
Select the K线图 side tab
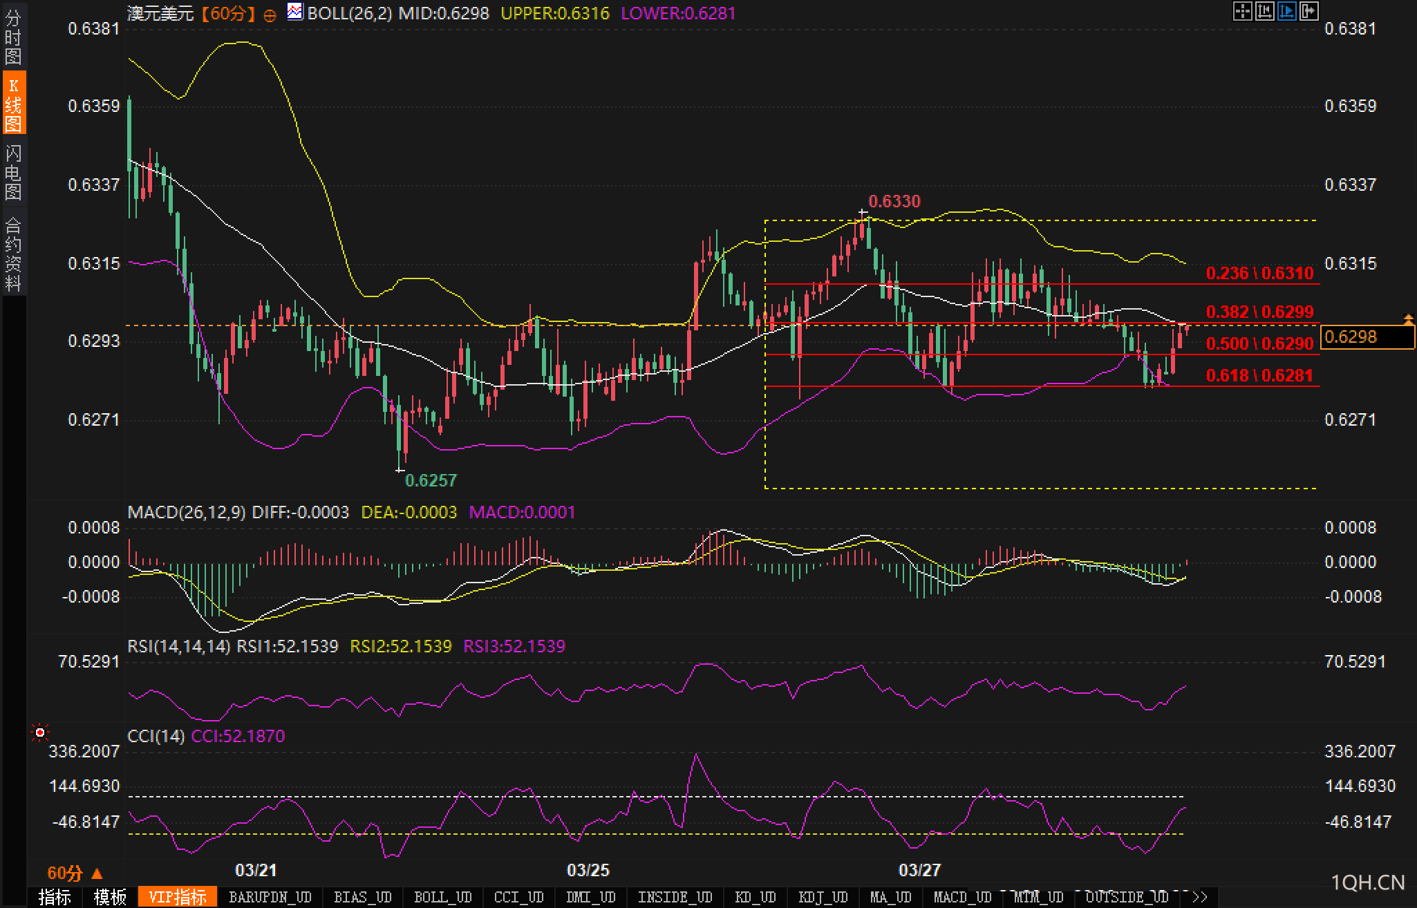[13, 104]
